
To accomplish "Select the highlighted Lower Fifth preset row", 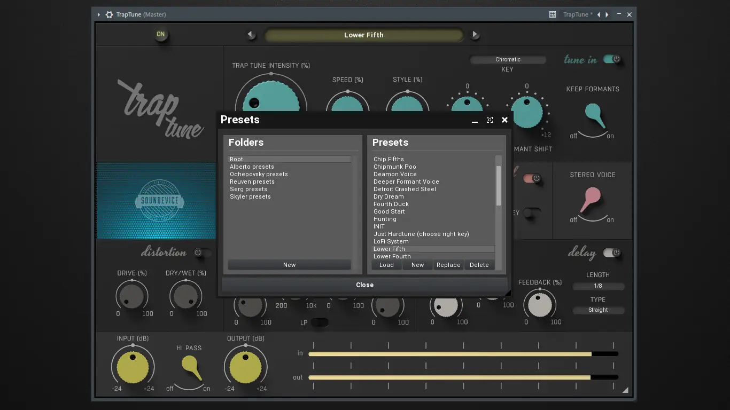I will click(x=433, y=249).
